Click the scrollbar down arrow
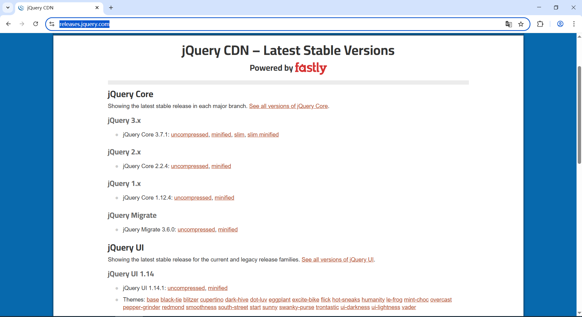Image resolution: width=582 pixels, height=317 pixels. 579,313
